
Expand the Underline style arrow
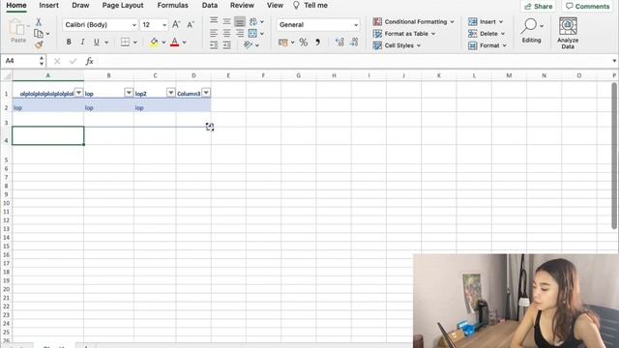point(106,43)
